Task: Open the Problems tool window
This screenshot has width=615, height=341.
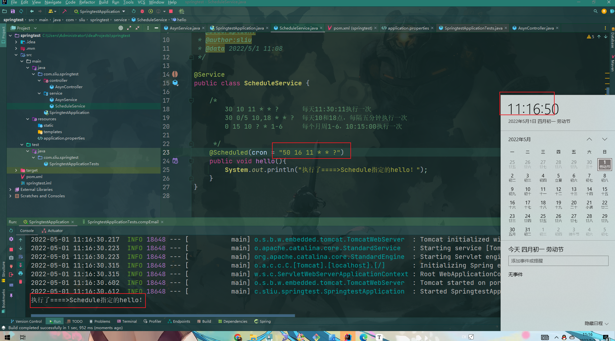Action: pos(100,321)
